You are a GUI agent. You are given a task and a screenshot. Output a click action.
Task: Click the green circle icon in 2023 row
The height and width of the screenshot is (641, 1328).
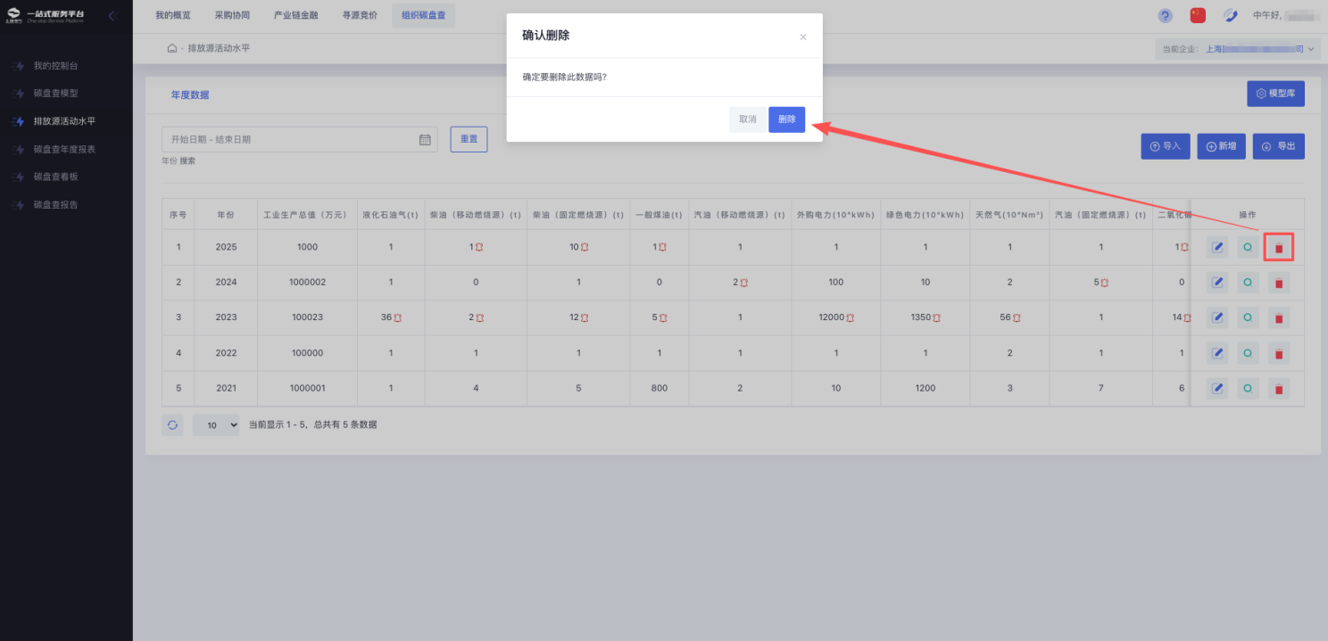point(1248,317)
